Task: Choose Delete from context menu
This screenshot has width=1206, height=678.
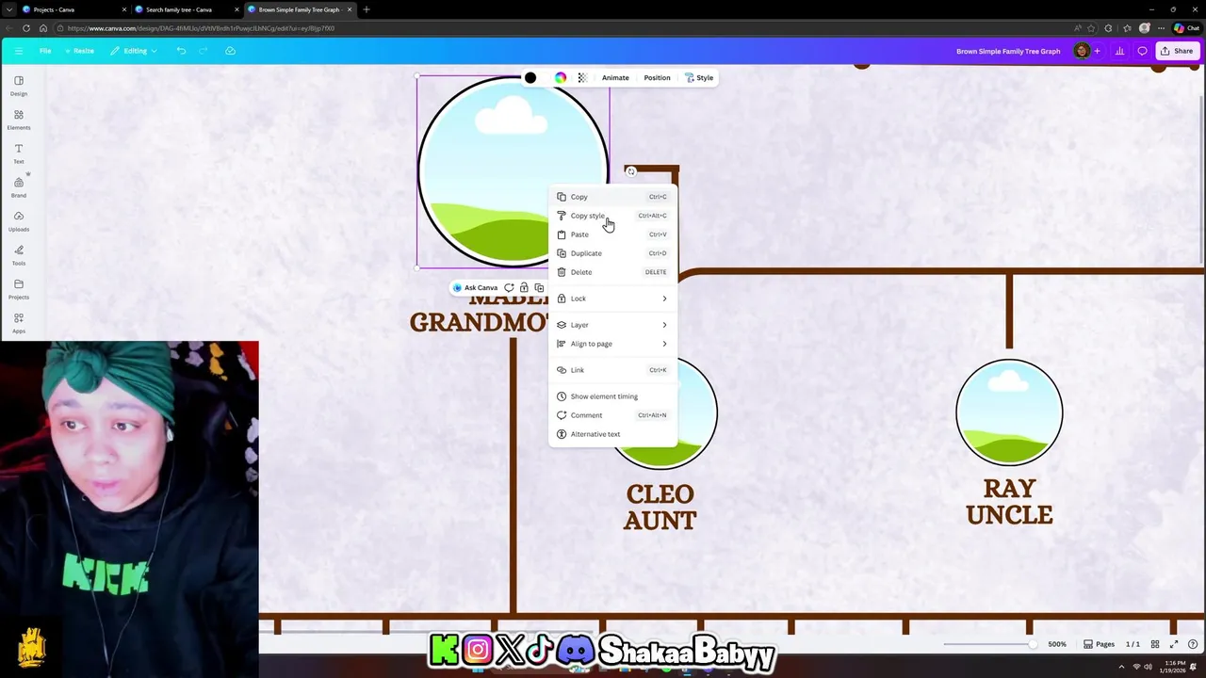Action: point(612,272)
